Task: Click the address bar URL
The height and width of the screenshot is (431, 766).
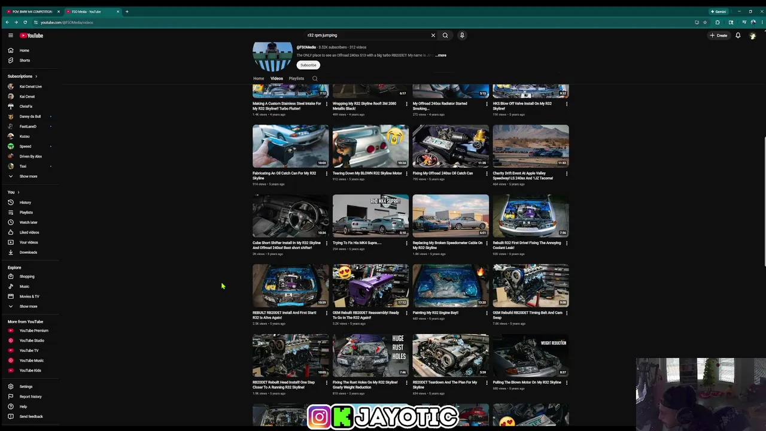Action: coord(66,22)
